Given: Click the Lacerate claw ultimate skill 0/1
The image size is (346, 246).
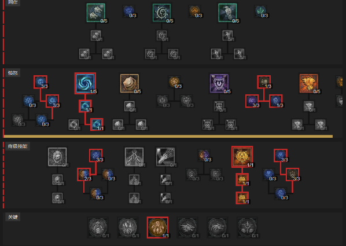Looking at the screenshot, I should tap(165, 157).
